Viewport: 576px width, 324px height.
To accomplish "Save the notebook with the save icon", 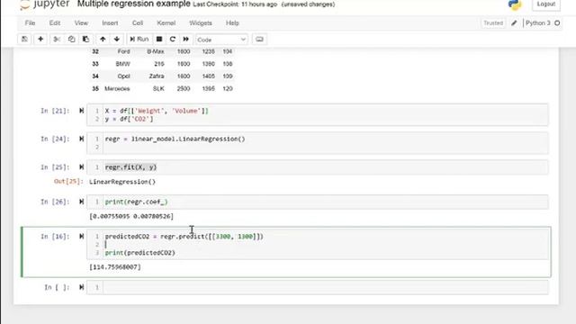I will [x=24, y=40].
